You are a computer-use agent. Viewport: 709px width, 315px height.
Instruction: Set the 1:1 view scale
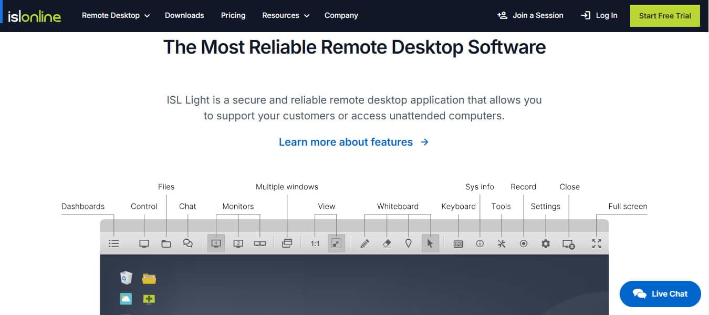coord(315,243)
